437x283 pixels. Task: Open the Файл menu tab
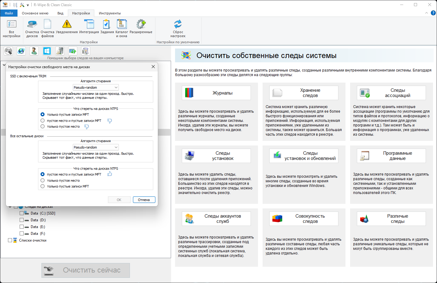point(9,13)
